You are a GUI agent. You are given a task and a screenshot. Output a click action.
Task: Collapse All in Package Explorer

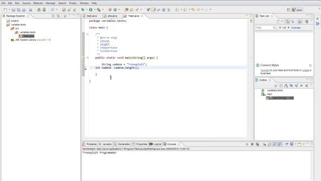[53, 16]
